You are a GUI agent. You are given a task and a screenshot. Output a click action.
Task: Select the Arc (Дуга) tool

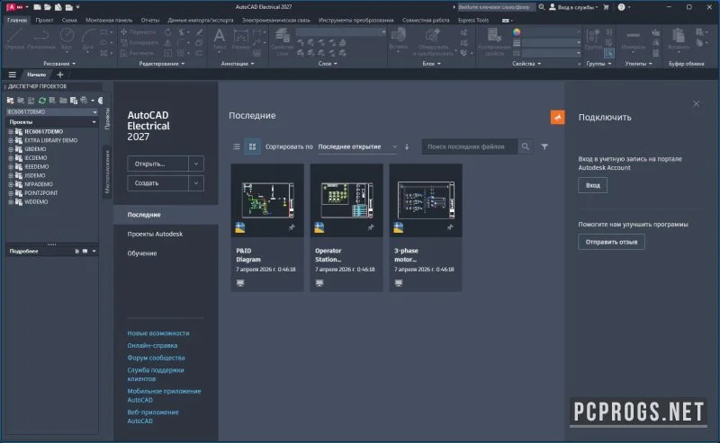[87, 39]
